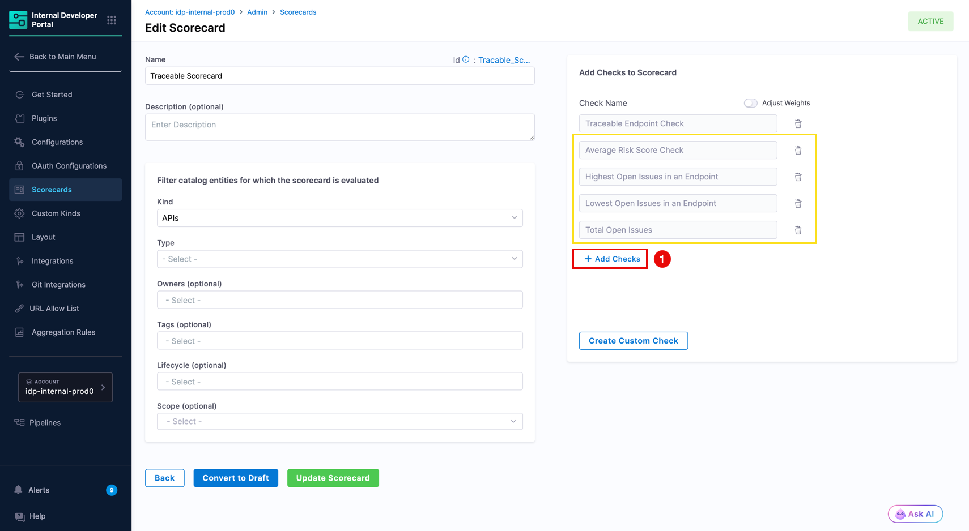Delete the Traceable Endpoint Check row
The image size is (969, 531).
point(798,123)
